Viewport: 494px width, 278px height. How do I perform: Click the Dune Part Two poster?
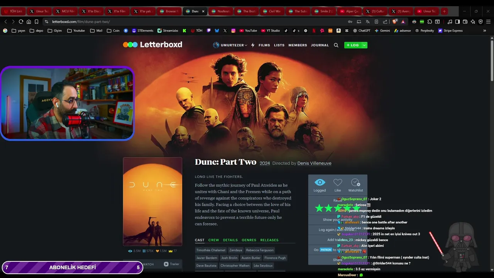pyautogui.click(x=152, y=202)
